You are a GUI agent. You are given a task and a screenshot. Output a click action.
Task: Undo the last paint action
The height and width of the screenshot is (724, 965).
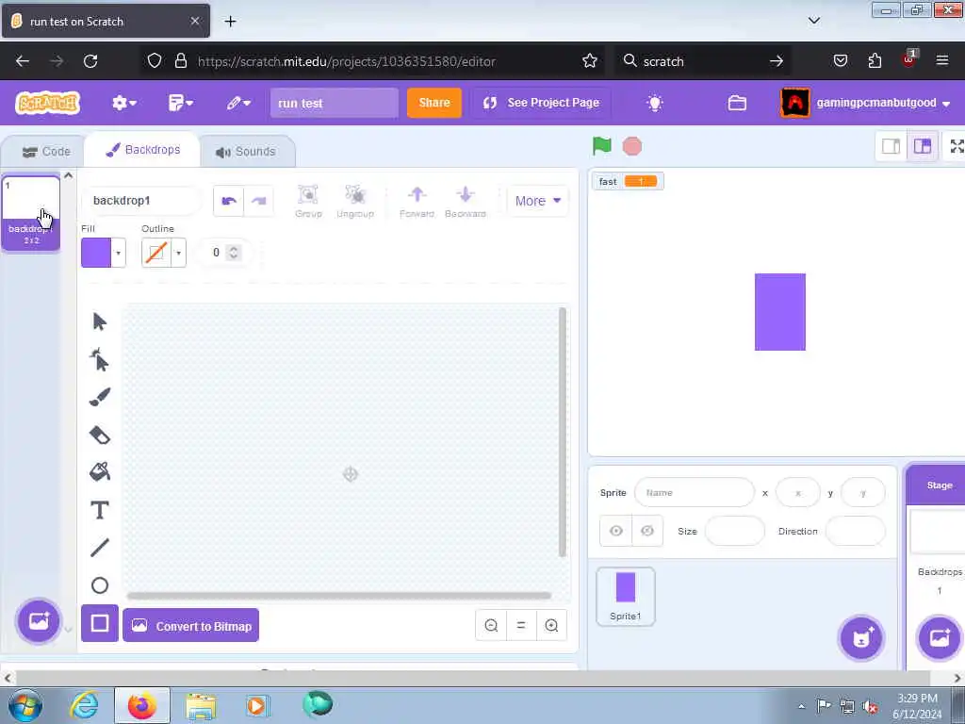pos(228,201)
